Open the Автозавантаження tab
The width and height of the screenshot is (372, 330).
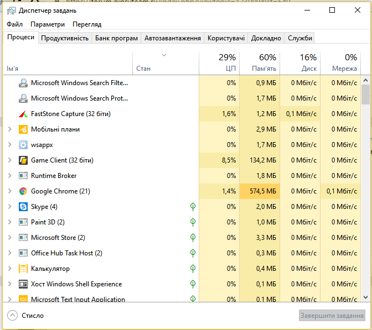coord(172,38)
